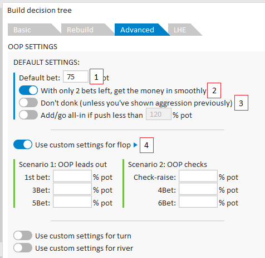Click the 6Bet % pot field
The height and width of the screenshot is (258, 265).
click(x=198, y=202)
